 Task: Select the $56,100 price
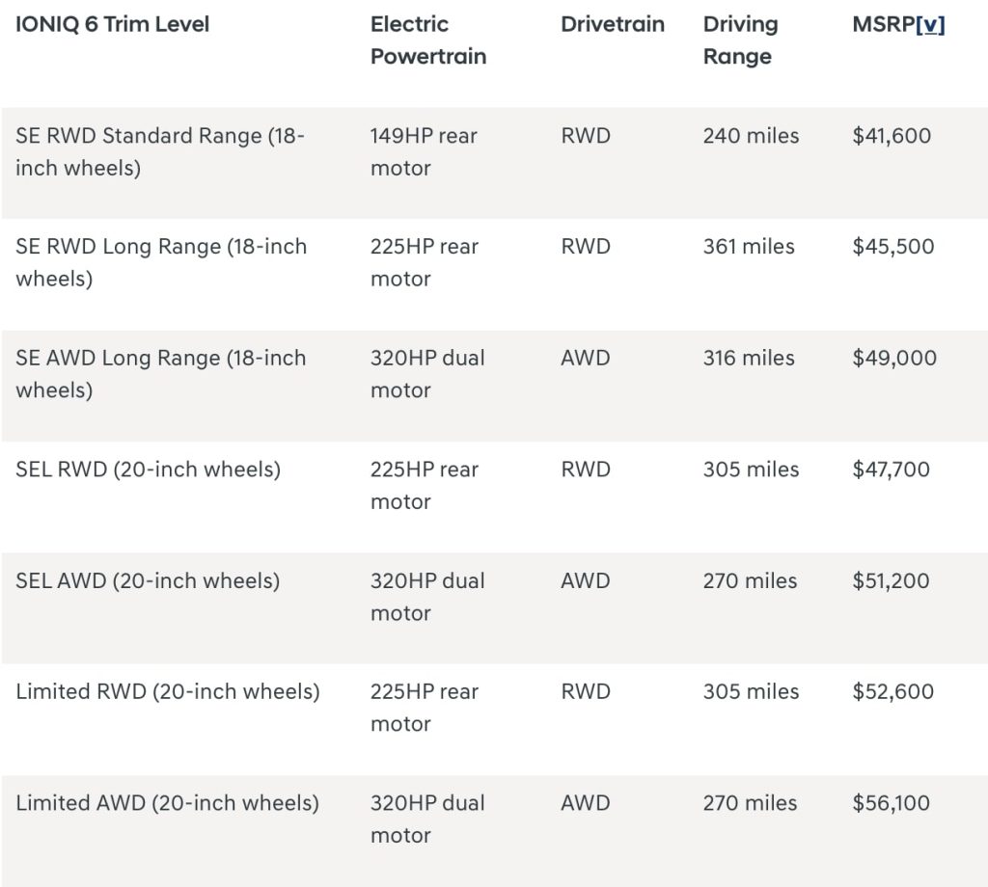[891, 803]
